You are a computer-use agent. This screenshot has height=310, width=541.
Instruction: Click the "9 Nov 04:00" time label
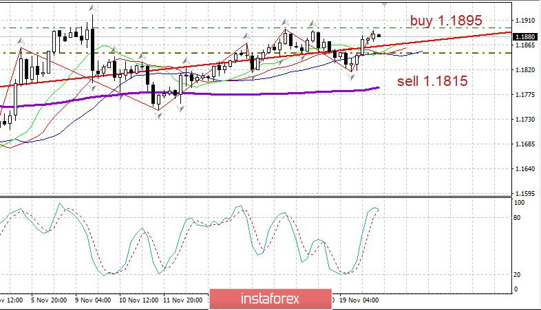coord(93,300)
